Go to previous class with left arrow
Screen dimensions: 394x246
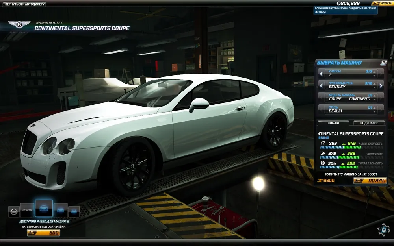tap(321, 74)
